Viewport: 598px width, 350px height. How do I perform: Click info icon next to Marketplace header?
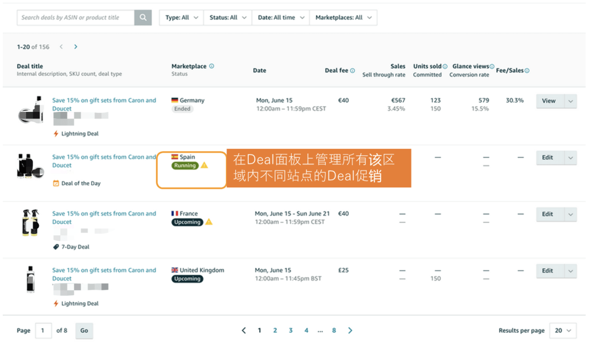[212, 66]
